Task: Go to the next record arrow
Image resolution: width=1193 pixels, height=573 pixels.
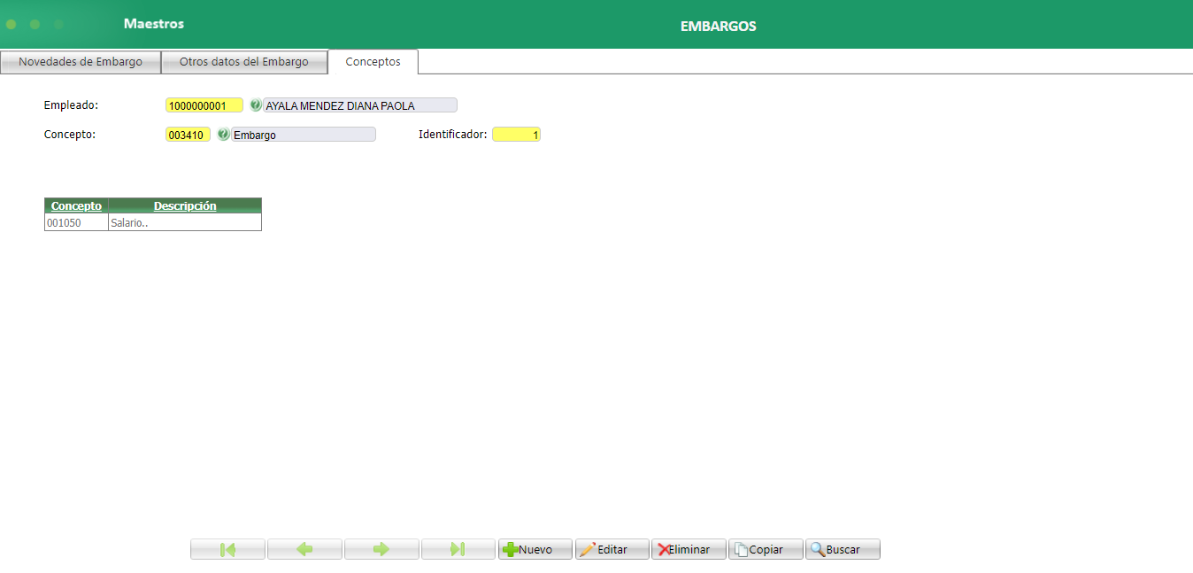Action: pyautogui.click(x=381, y=549)
